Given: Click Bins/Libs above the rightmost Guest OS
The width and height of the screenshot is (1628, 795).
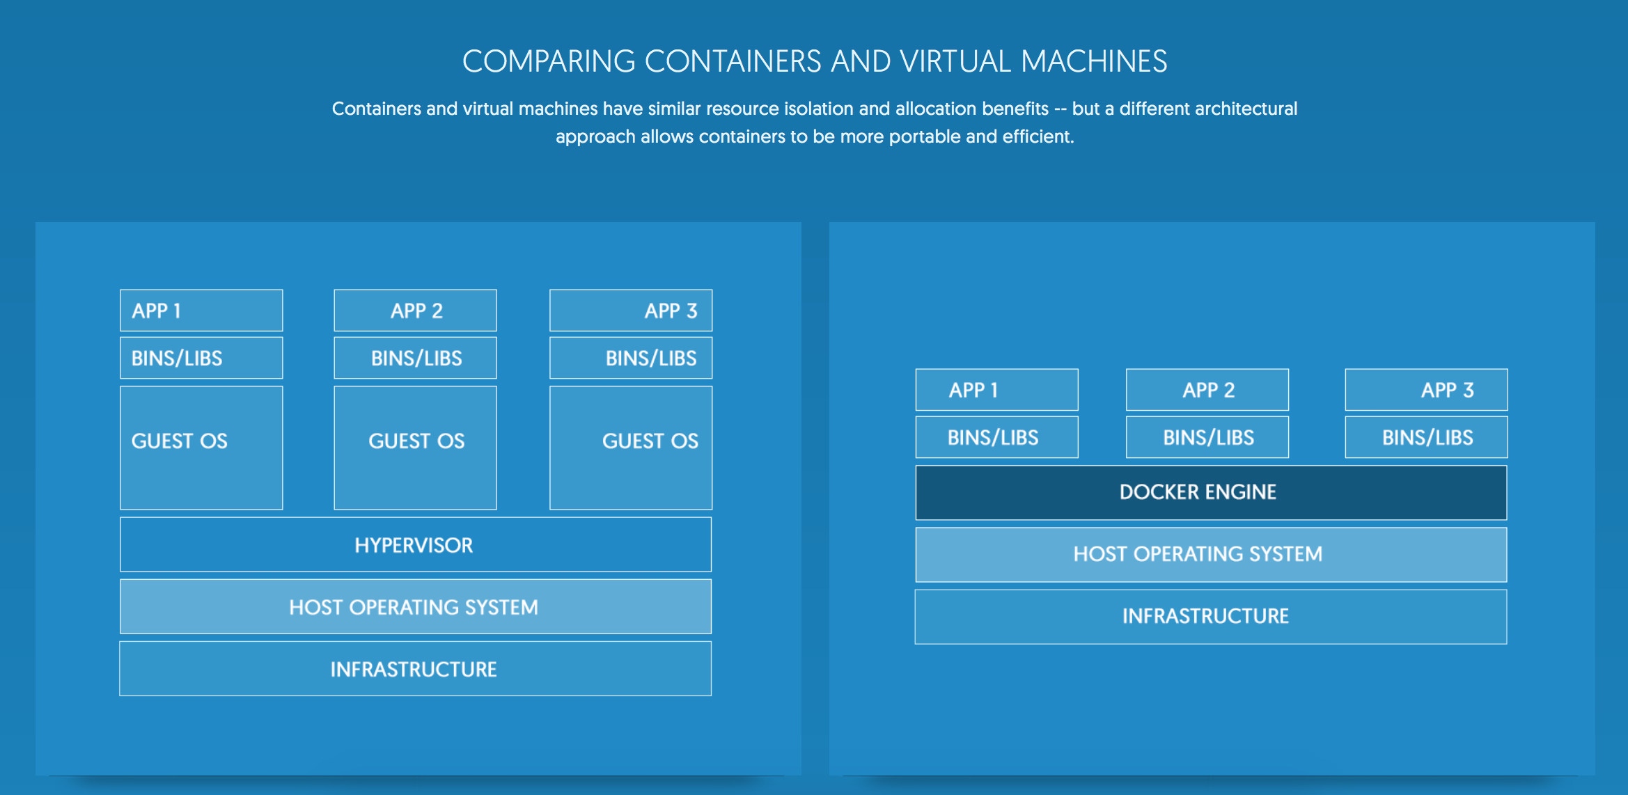Looking at the screenshot, I should [630, 358].
